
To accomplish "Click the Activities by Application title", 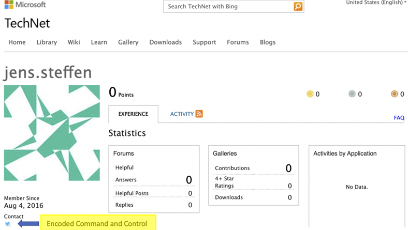I will pyautogui.click(x=345, y=154).
